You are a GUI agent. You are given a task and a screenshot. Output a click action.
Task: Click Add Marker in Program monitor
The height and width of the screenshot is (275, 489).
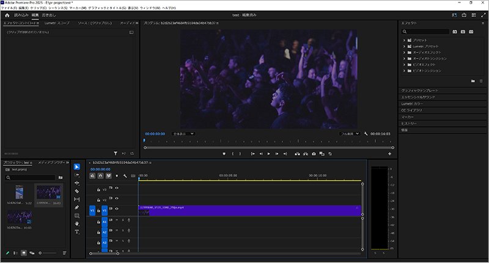(x=224, y=154)
